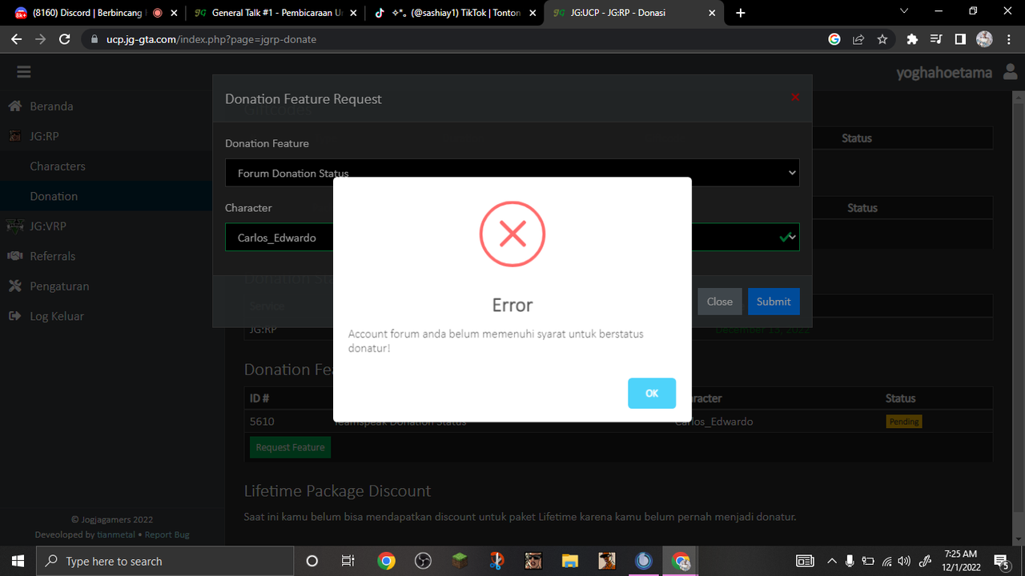This screenshot has height=576, width=1025.
Task: Submit the Donation Feature Request form
Action: [x=774, y=302]
